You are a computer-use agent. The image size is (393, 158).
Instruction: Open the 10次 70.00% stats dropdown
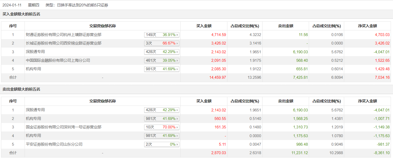(x=161, y=127)
